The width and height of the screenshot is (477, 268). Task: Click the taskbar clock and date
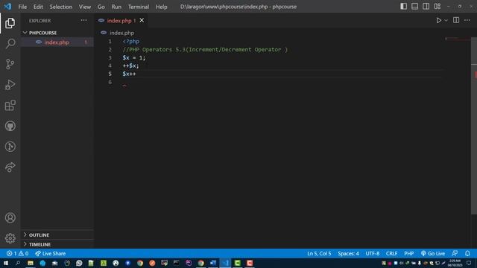[455, 263]
